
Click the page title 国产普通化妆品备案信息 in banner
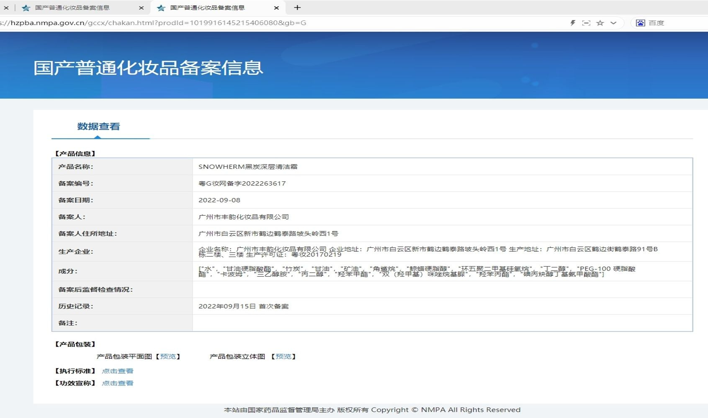(148, 68)
